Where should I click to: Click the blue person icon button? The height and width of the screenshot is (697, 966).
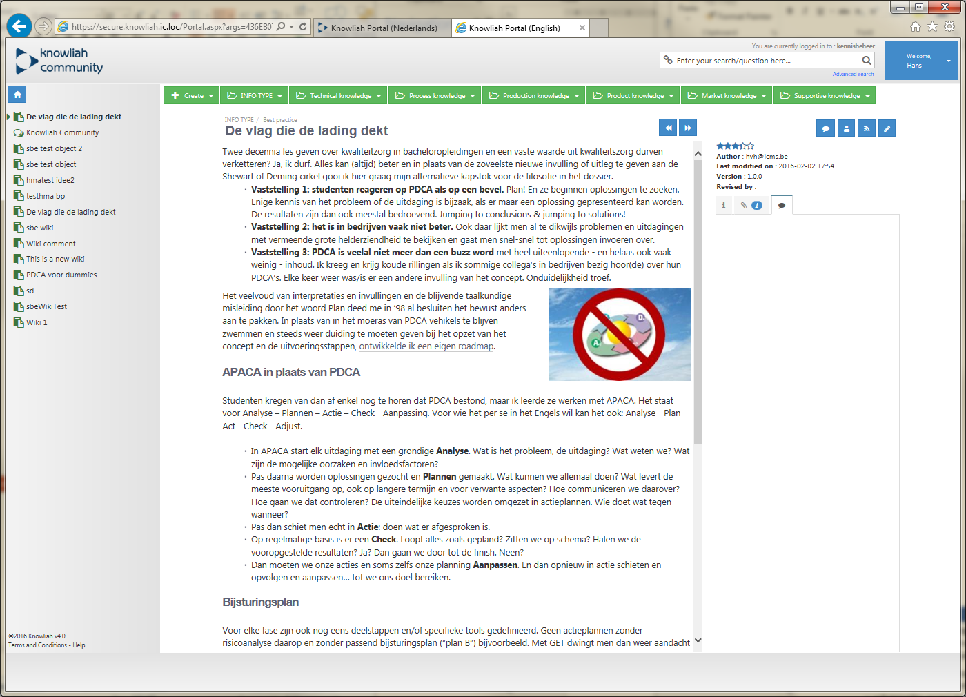[x=846, y=128]
